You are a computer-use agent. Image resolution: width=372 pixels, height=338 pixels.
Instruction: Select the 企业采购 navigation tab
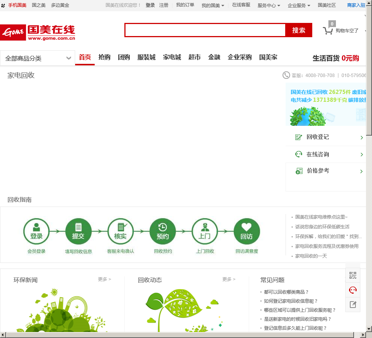point(240,57)
